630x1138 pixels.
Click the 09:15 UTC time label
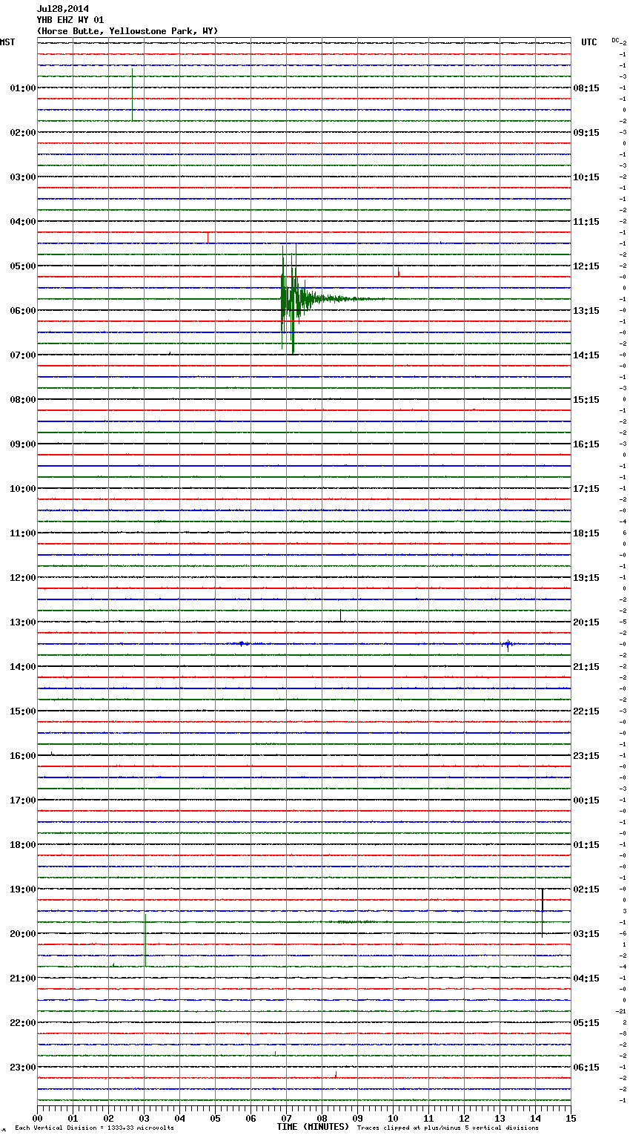click(586, 133)
